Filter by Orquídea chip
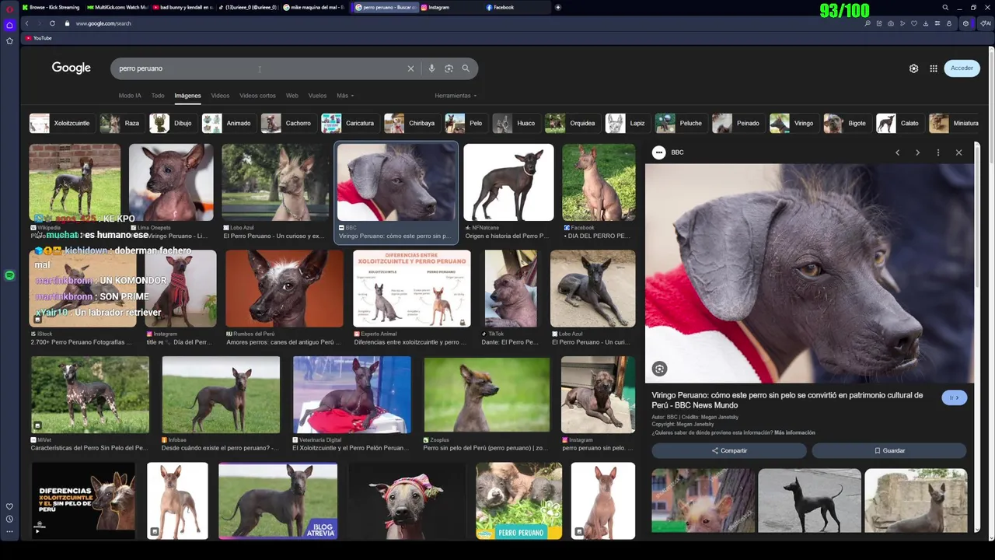The height and width of the screenshot is (560, 995). coord(571,123)
